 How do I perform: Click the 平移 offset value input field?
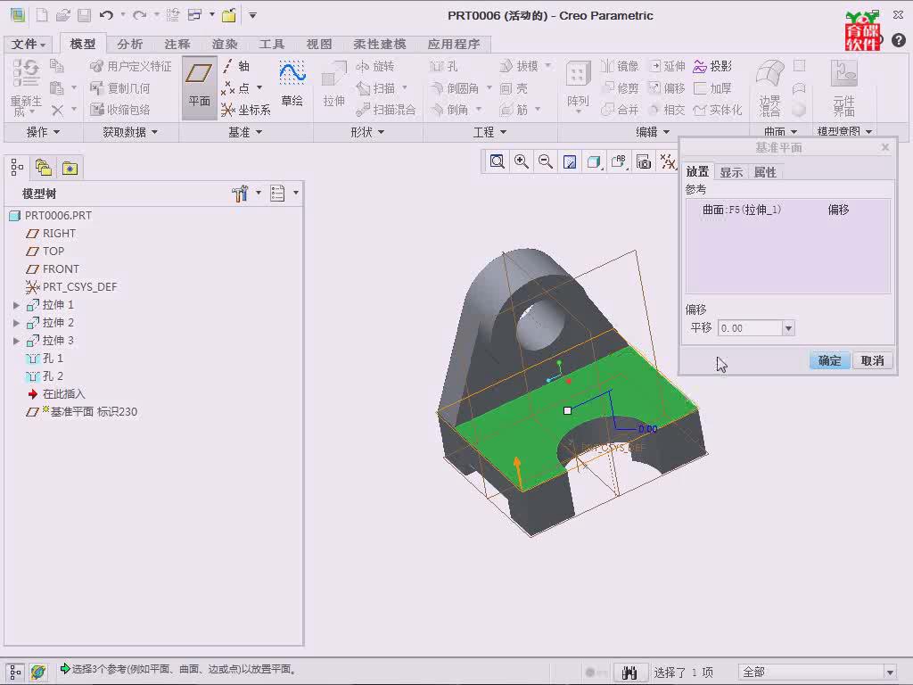point(750,328)
